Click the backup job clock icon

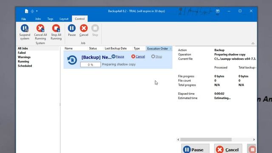click(x=72, y=60)
